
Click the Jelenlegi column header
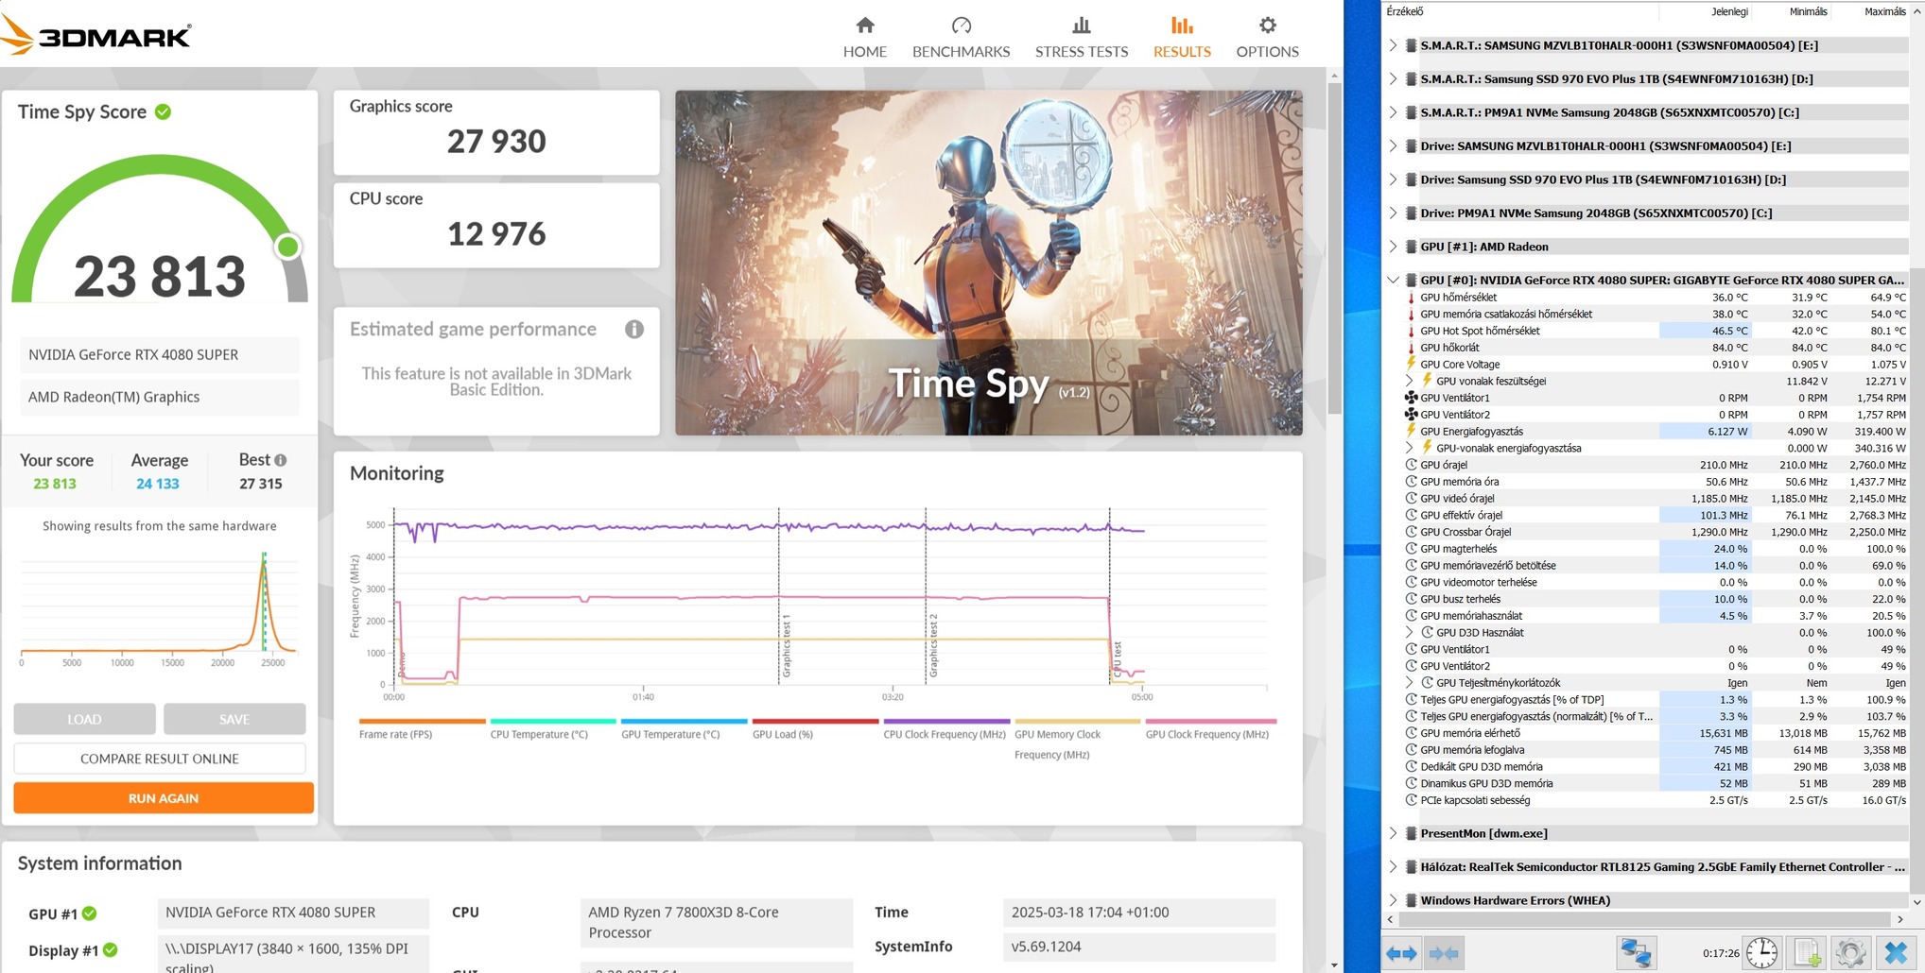[1728, 11]
